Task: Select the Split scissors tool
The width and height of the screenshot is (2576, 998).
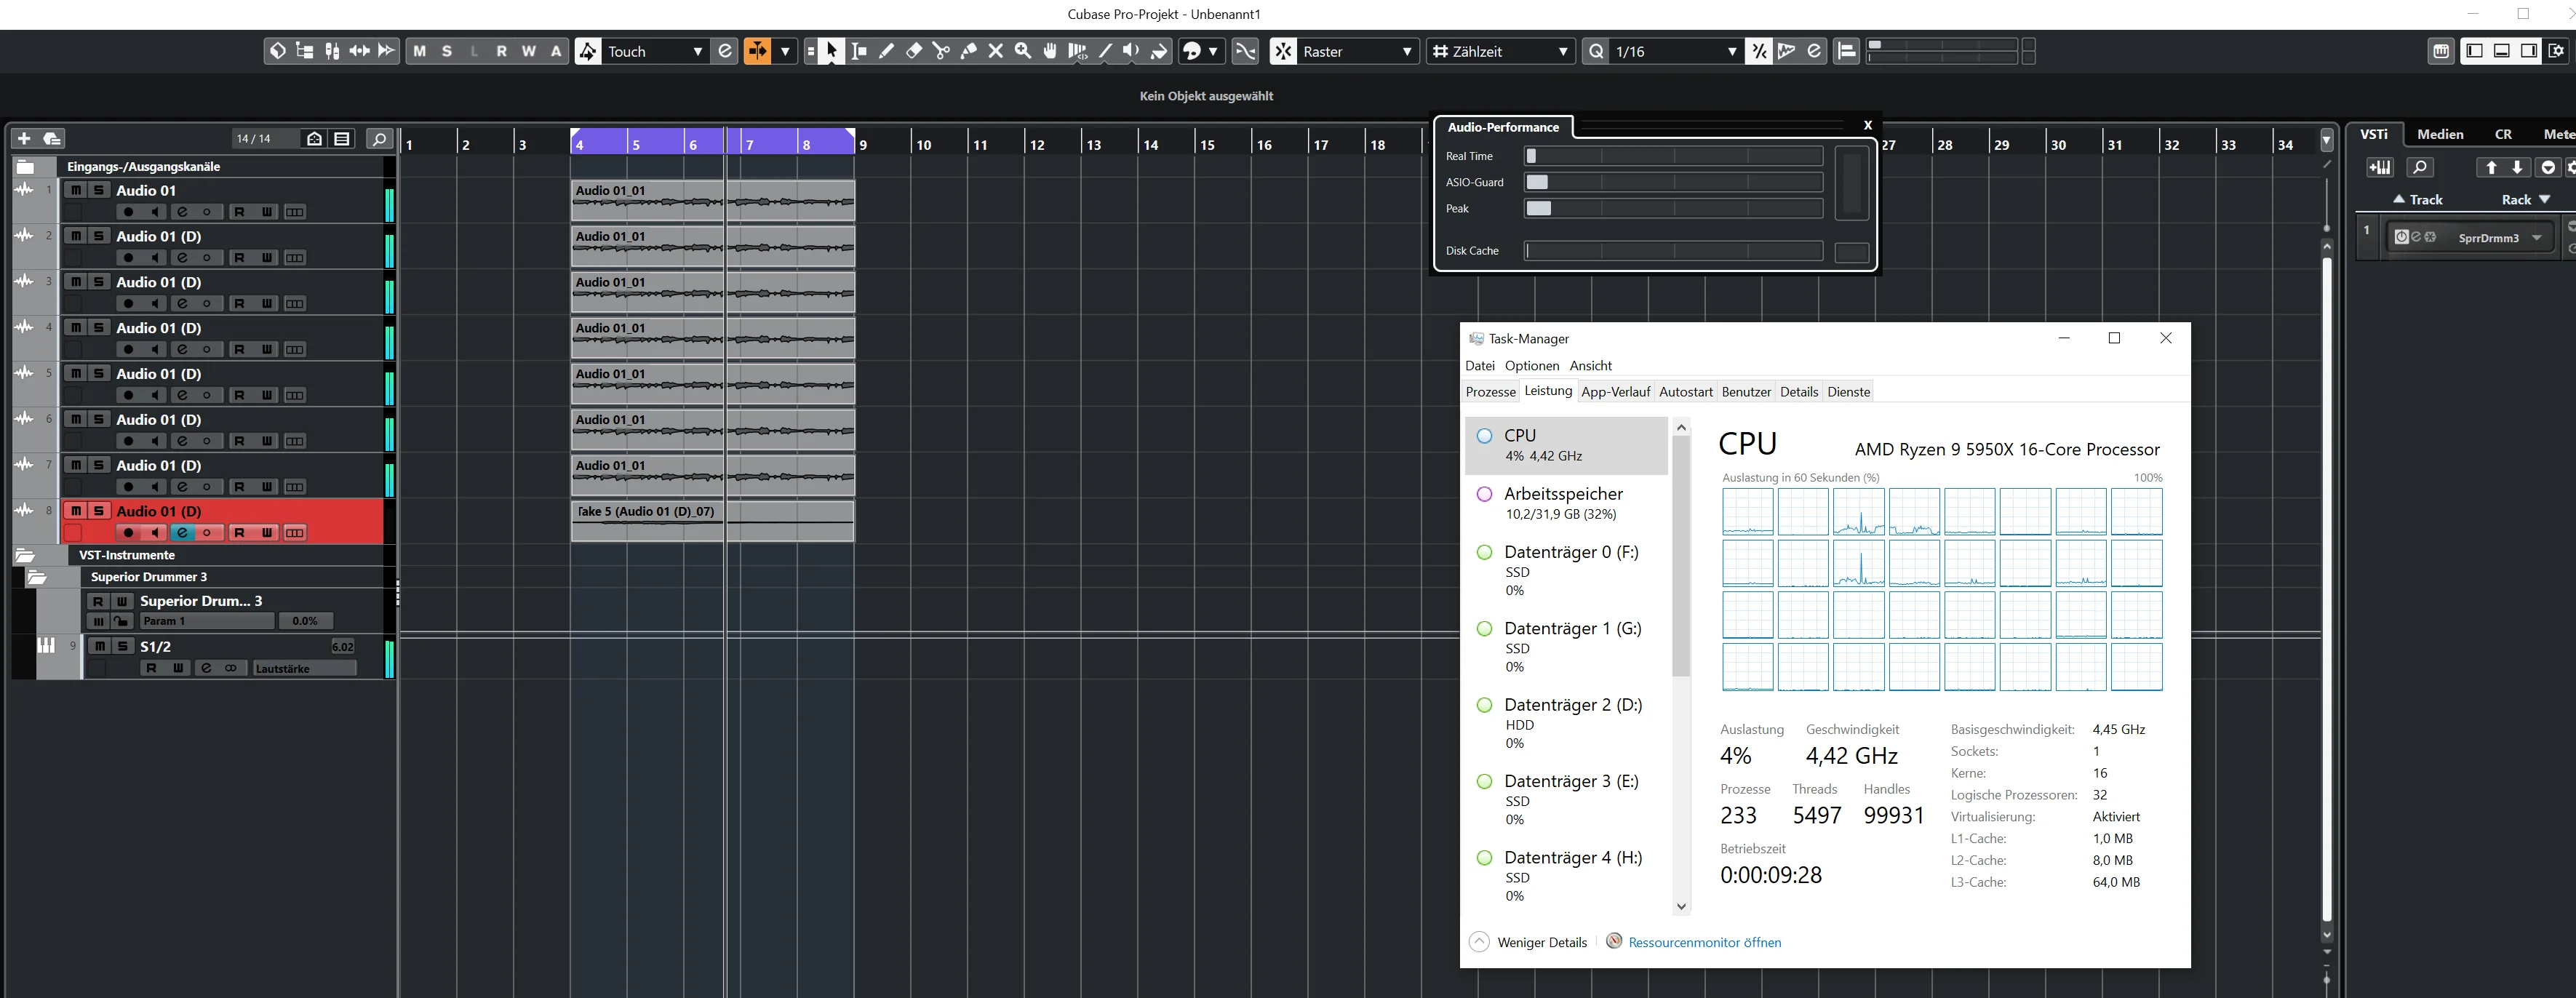Action: pyautogui.click(x=941, y=51)
